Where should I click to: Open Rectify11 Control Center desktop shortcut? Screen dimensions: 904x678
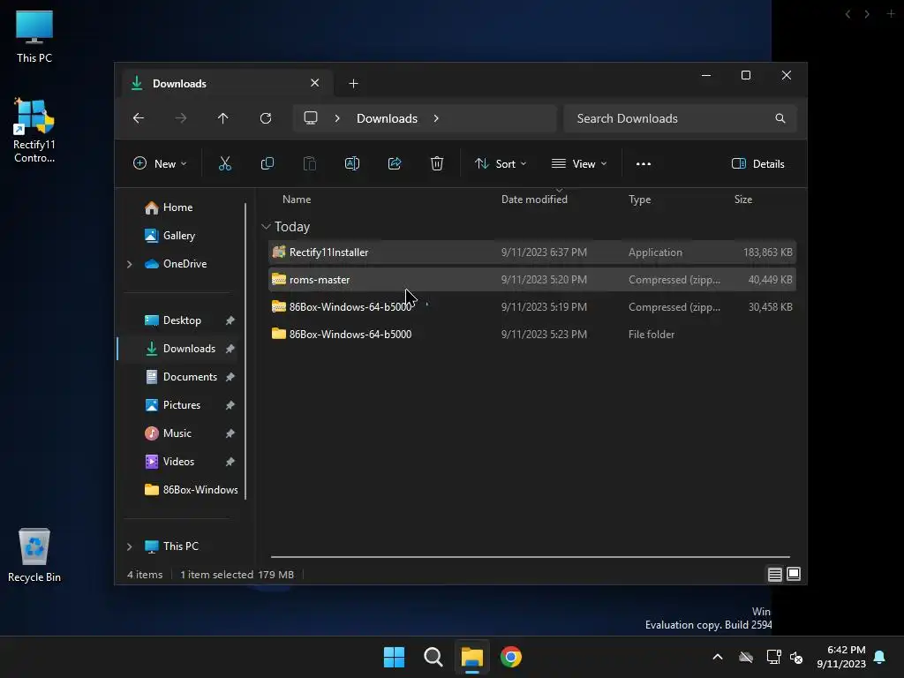(34, 131)
